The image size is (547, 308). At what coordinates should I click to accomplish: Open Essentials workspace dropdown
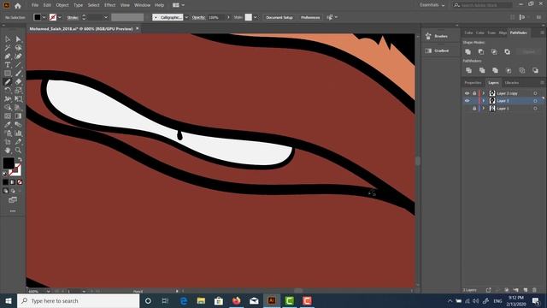pos(432,5)
